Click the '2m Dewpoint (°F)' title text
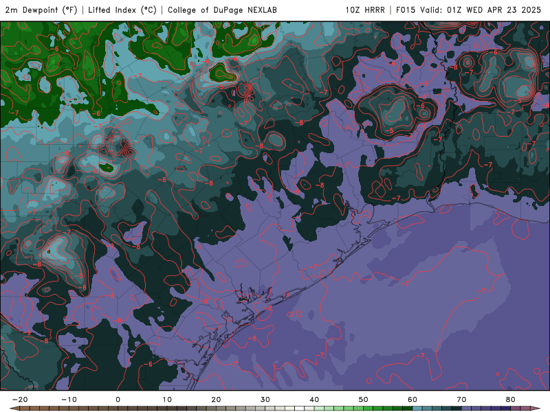 41,10
